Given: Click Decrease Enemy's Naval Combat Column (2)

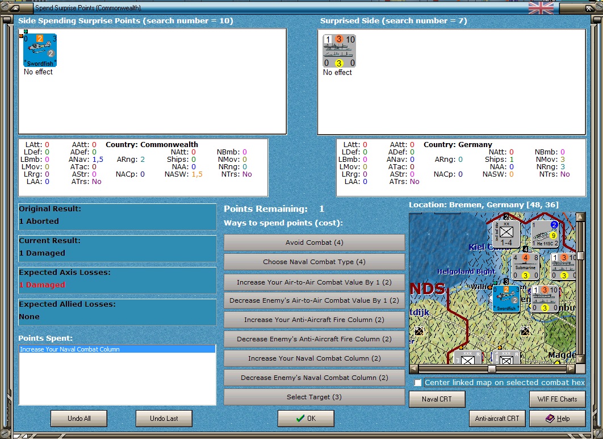Looking at the screenshot, I should (x=314, y=378).
